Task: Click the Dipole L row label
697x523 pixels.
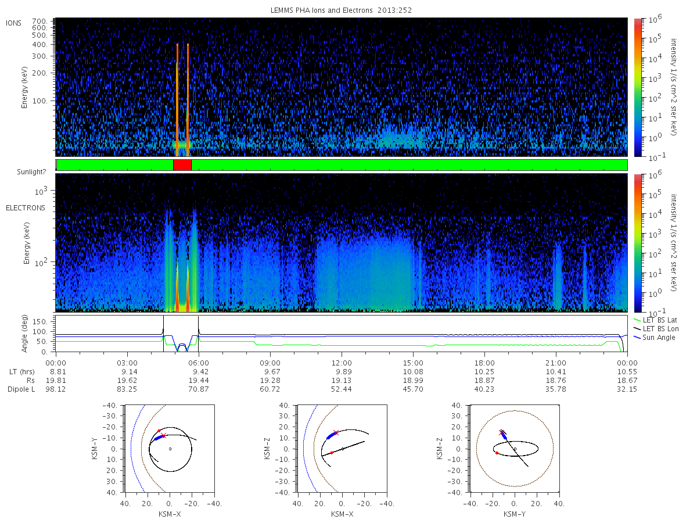Action: pos(21,389)
